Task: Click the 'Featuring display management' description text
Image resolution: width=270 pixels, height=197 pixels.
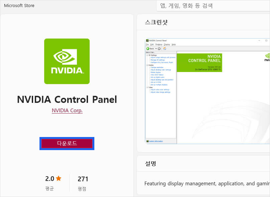Action: pyautogui.click(x=207, y=184)
